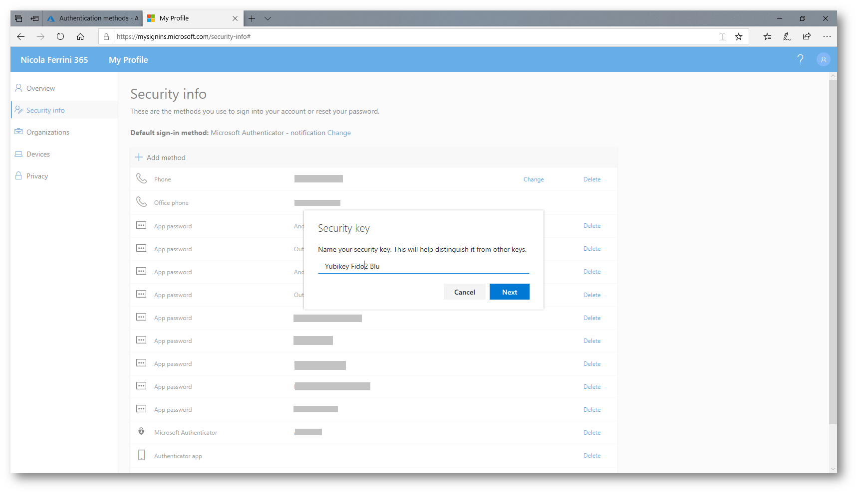Screen dimensions: 858x494
Task: Click the lock icon in address bar
Action: 106,36
